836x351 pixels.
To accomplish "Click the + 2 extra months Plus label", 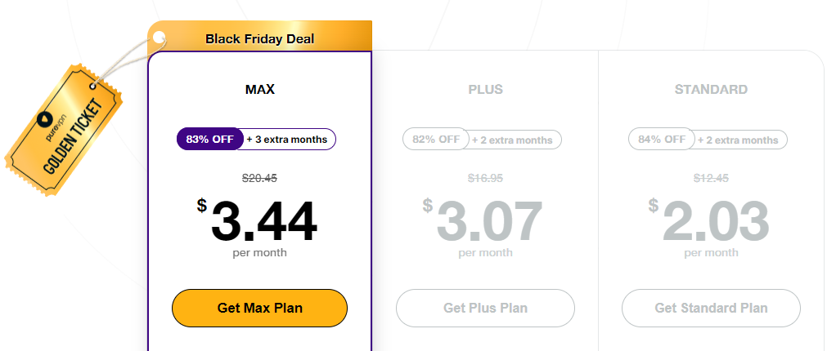I will pos(512,140).
